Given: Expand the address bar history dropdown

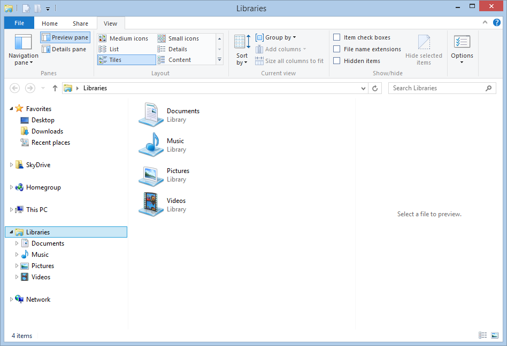Looking at the screenshot, I should [364, 88].
